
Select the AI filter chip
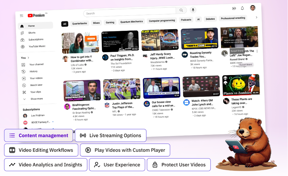coord(198,19)
